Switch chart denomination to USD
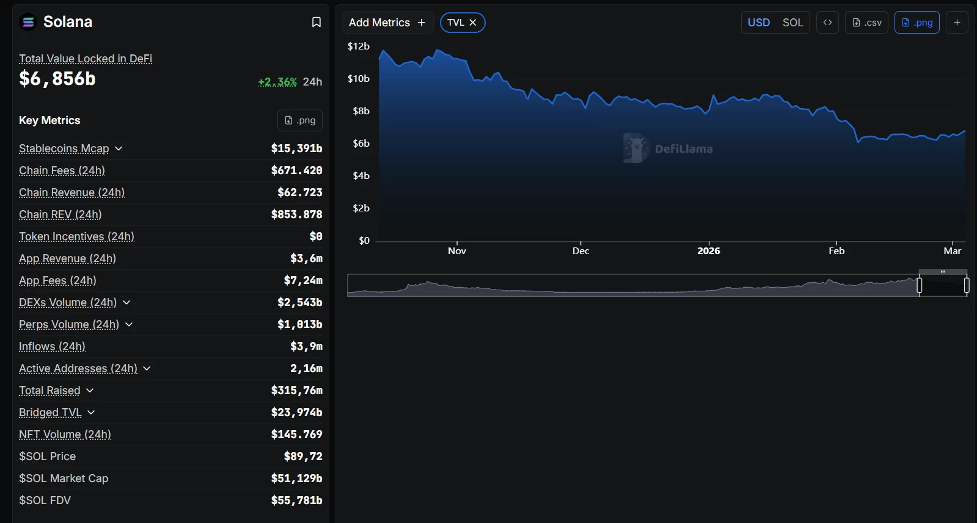 click(759, 23)
